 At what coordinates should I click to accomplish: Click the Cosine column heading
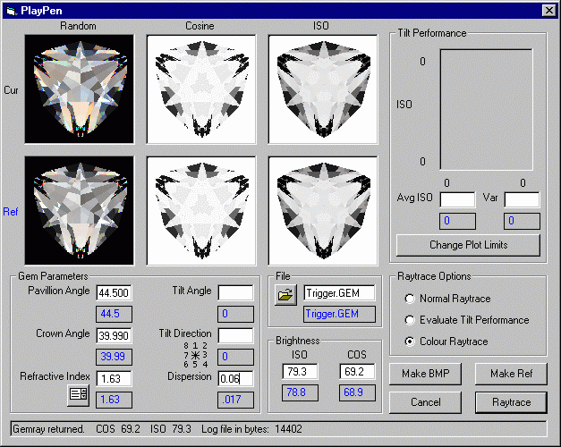[200, 26]
